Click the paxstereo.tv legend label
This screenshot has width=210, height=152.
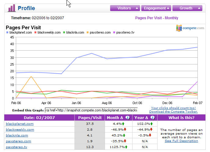pos(125,32)
